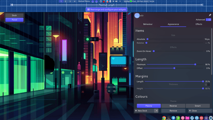Toggle the Advanced settings switch
The image size is (213, 120).
coord(208,19)
